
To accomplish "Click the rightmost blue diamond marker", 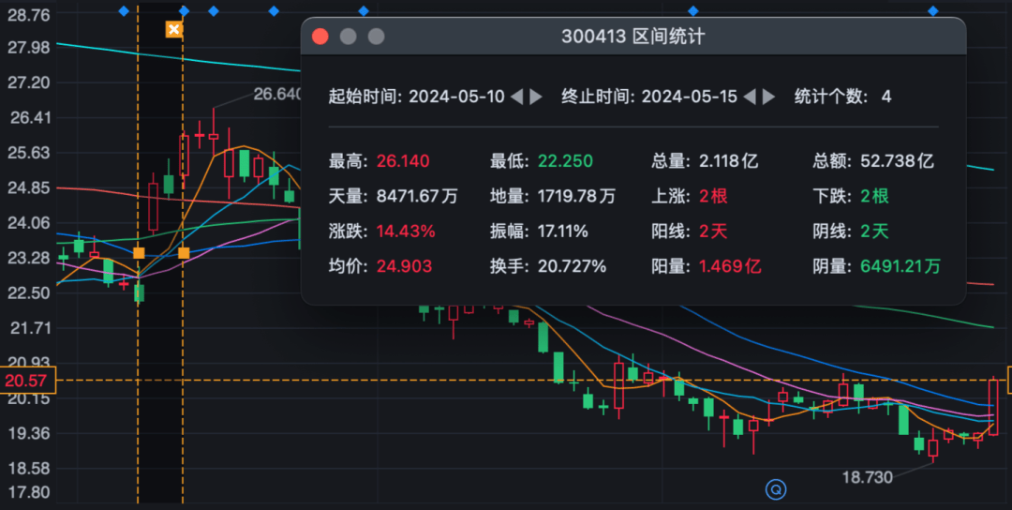I will [932, 11].
